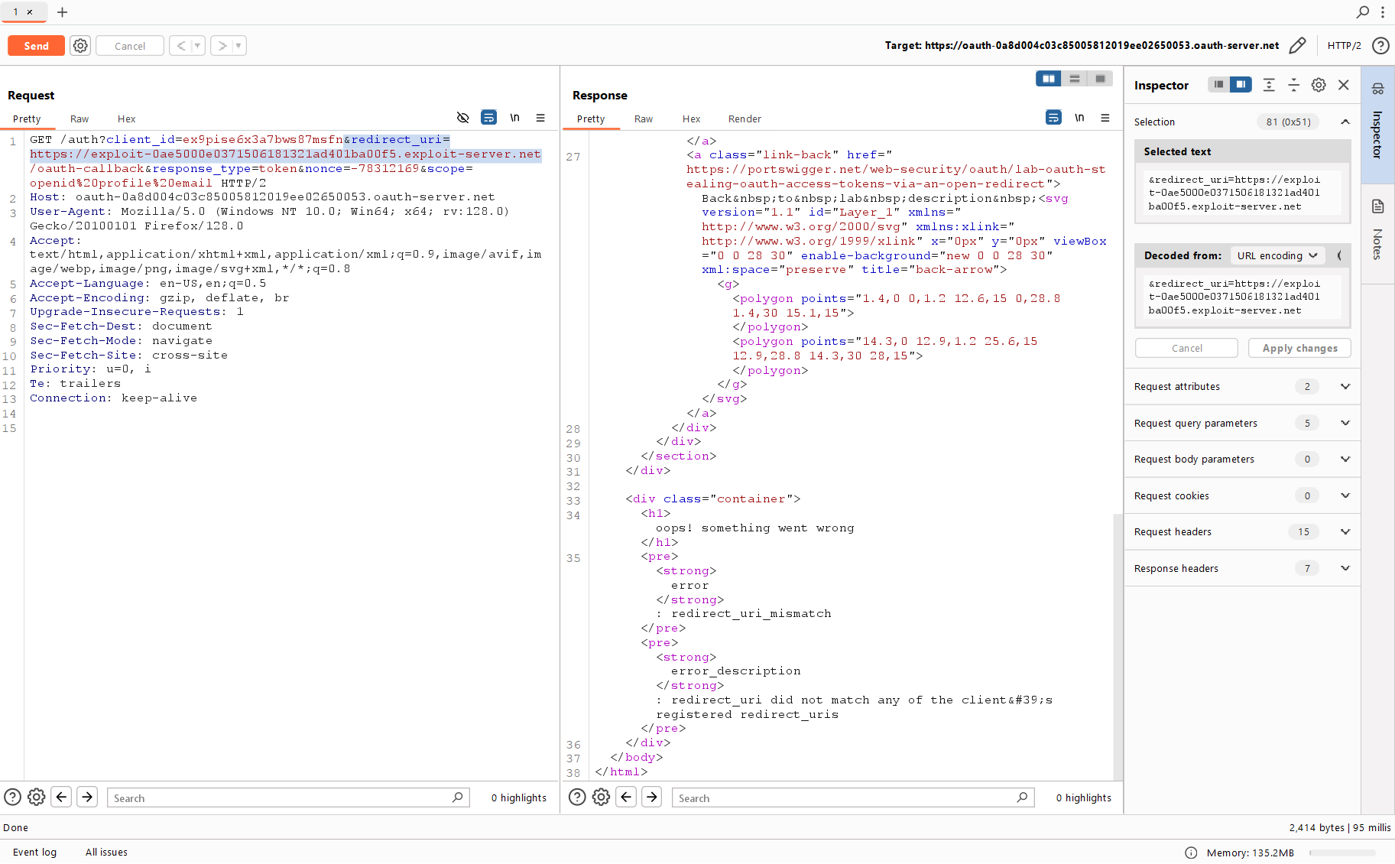1395x864 pixels.
Task: Jump to previous response search match
Action: tap(627, 797)
